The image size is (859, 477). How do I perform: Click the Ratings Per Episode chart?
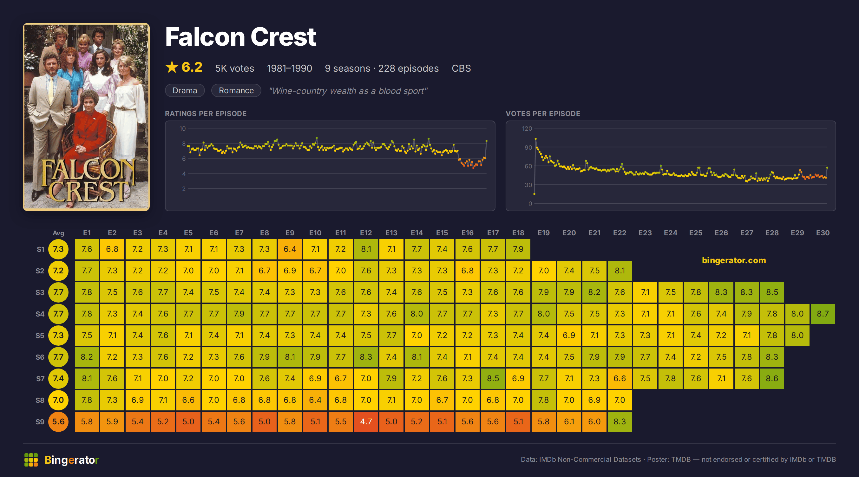[330, 166]
